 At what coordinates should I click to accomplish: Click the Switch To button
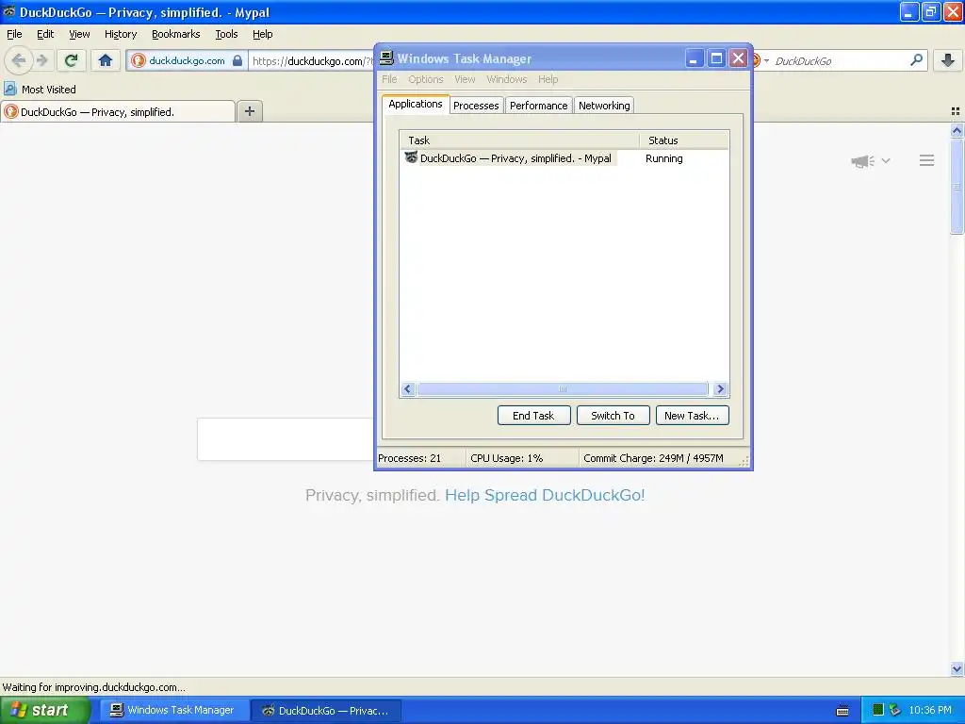coord(613,416)
